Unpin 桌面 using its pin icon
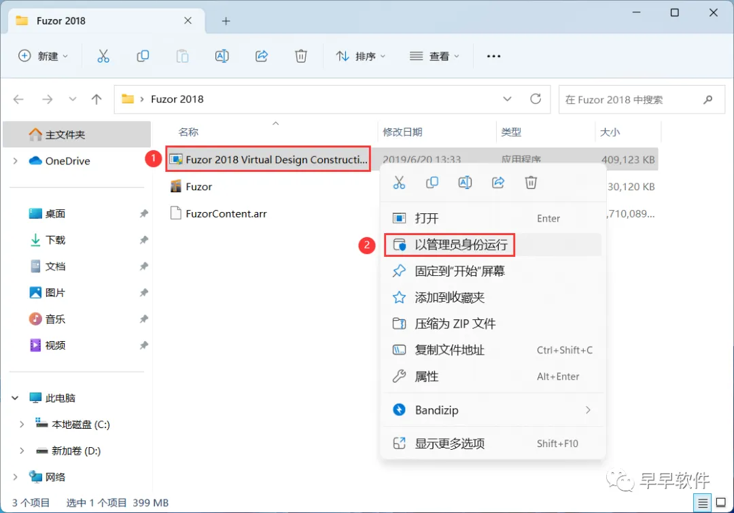 [143, 213]
